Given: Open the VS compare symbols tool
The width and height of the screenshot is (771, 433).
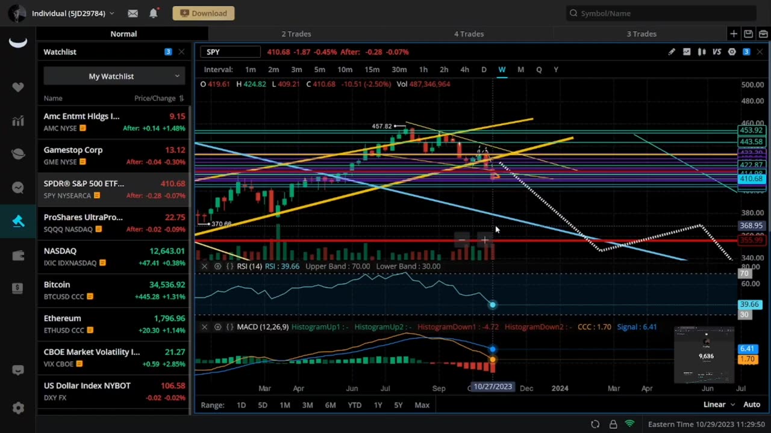Looking at the screenshot, I should click(x=717, y=52).
